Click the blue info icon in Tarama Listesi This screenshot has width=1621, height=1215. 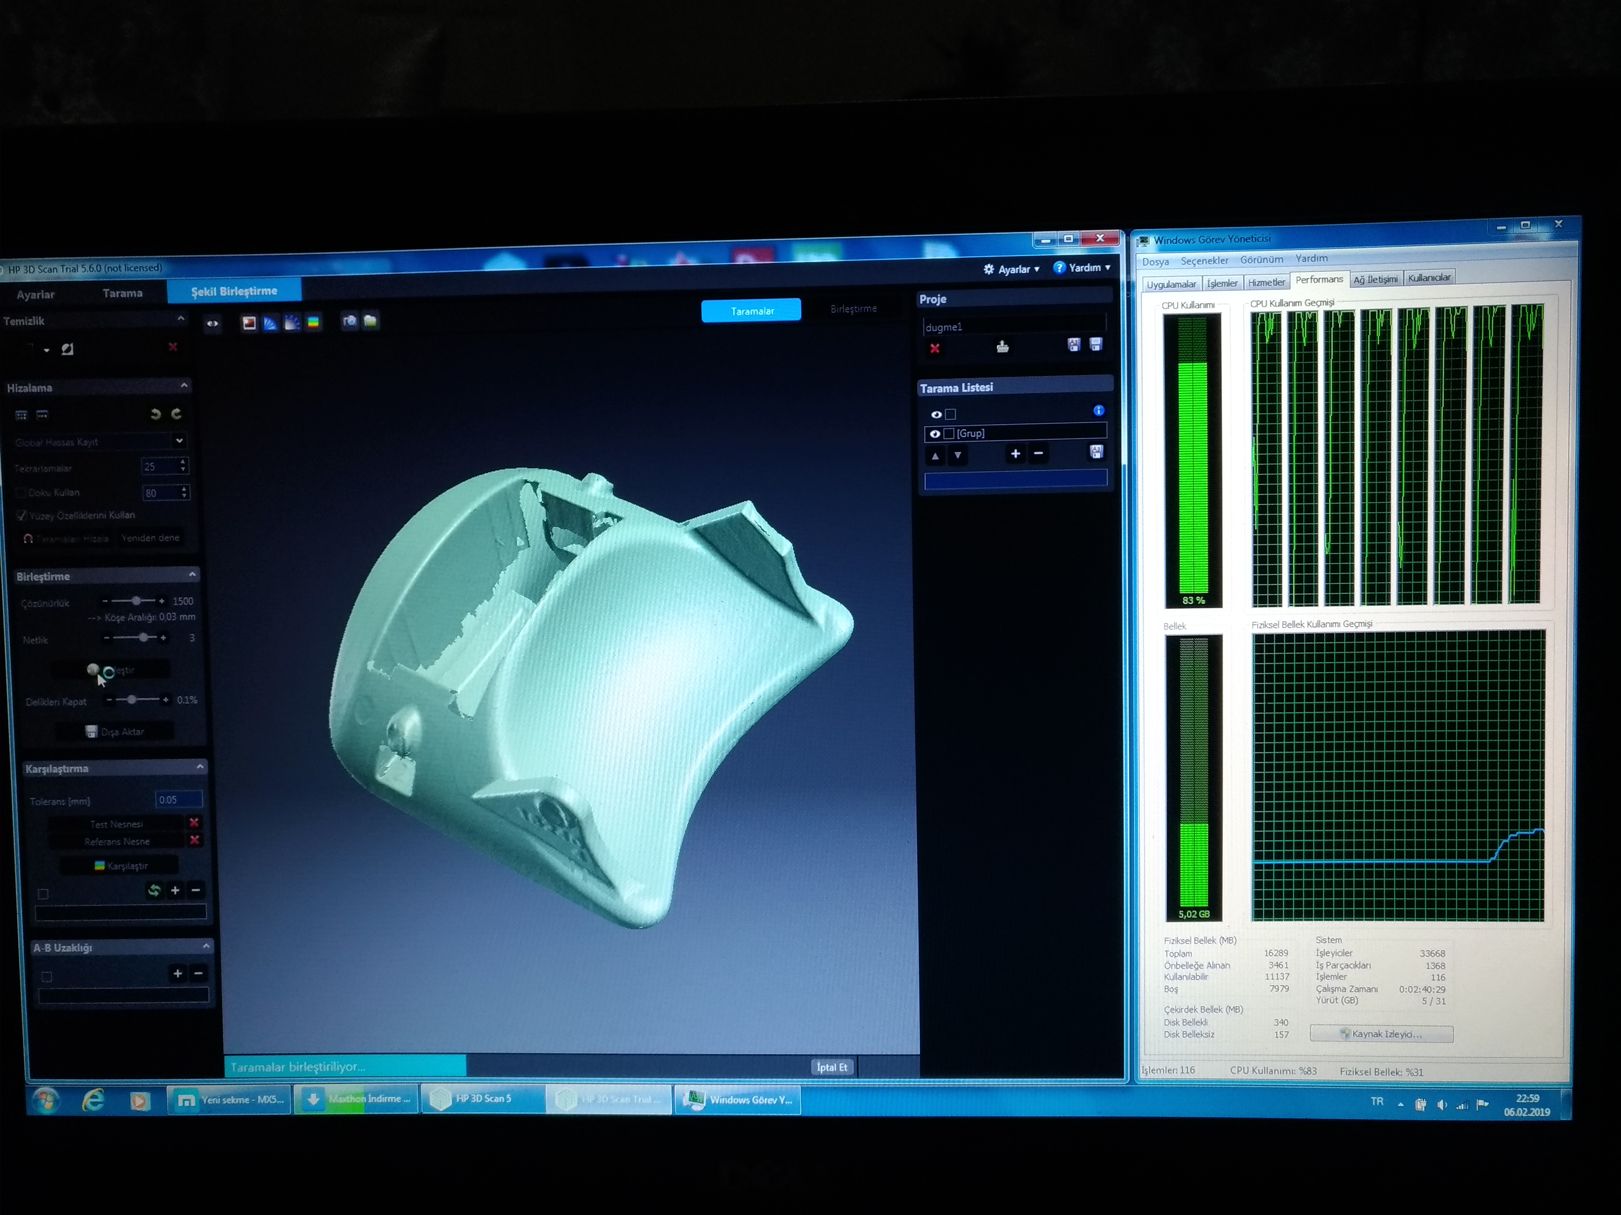(x=1098, y=410)
